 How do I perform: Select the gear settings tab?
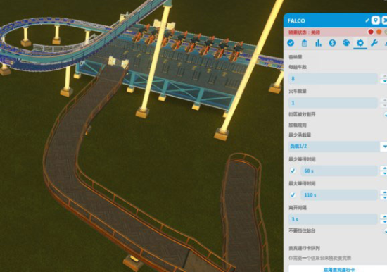pos(360,43)
